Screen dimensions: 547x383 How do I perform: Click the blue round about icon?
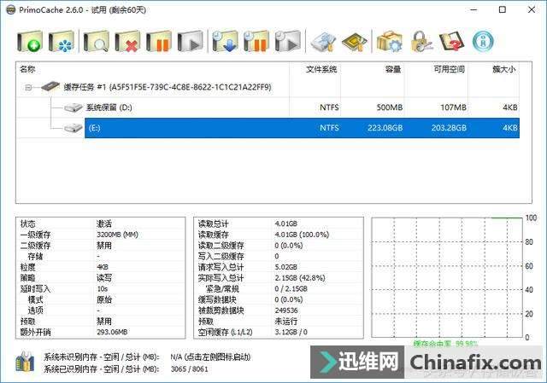483,42
